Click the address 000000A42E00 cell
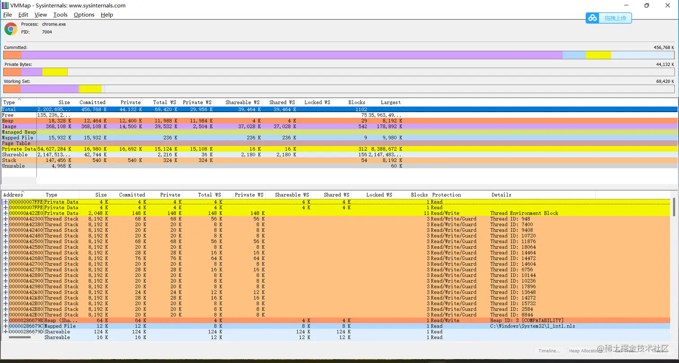The height and width of the screenshot is (363, 679). [x=26, y=315]
